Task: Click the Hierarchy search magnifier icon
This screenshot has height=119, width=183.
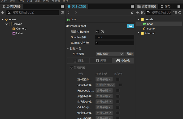Action: 9,13
